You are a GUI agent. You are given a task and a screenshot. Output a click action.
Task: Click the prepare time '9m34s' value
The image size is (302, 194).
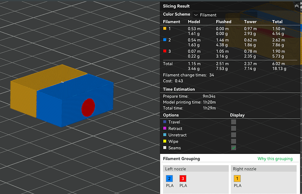pos(209,96)
